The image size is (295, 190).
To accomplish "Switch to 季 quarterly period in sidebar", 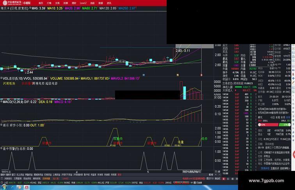I will point(293,136).
